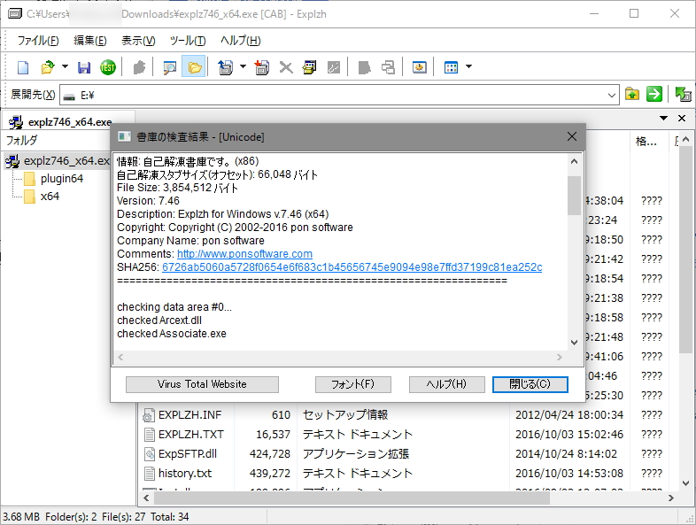Select explz746_x64.exe root in folder tree
Viewport: 696px width, 525px height.
click(x=58, y=160)
